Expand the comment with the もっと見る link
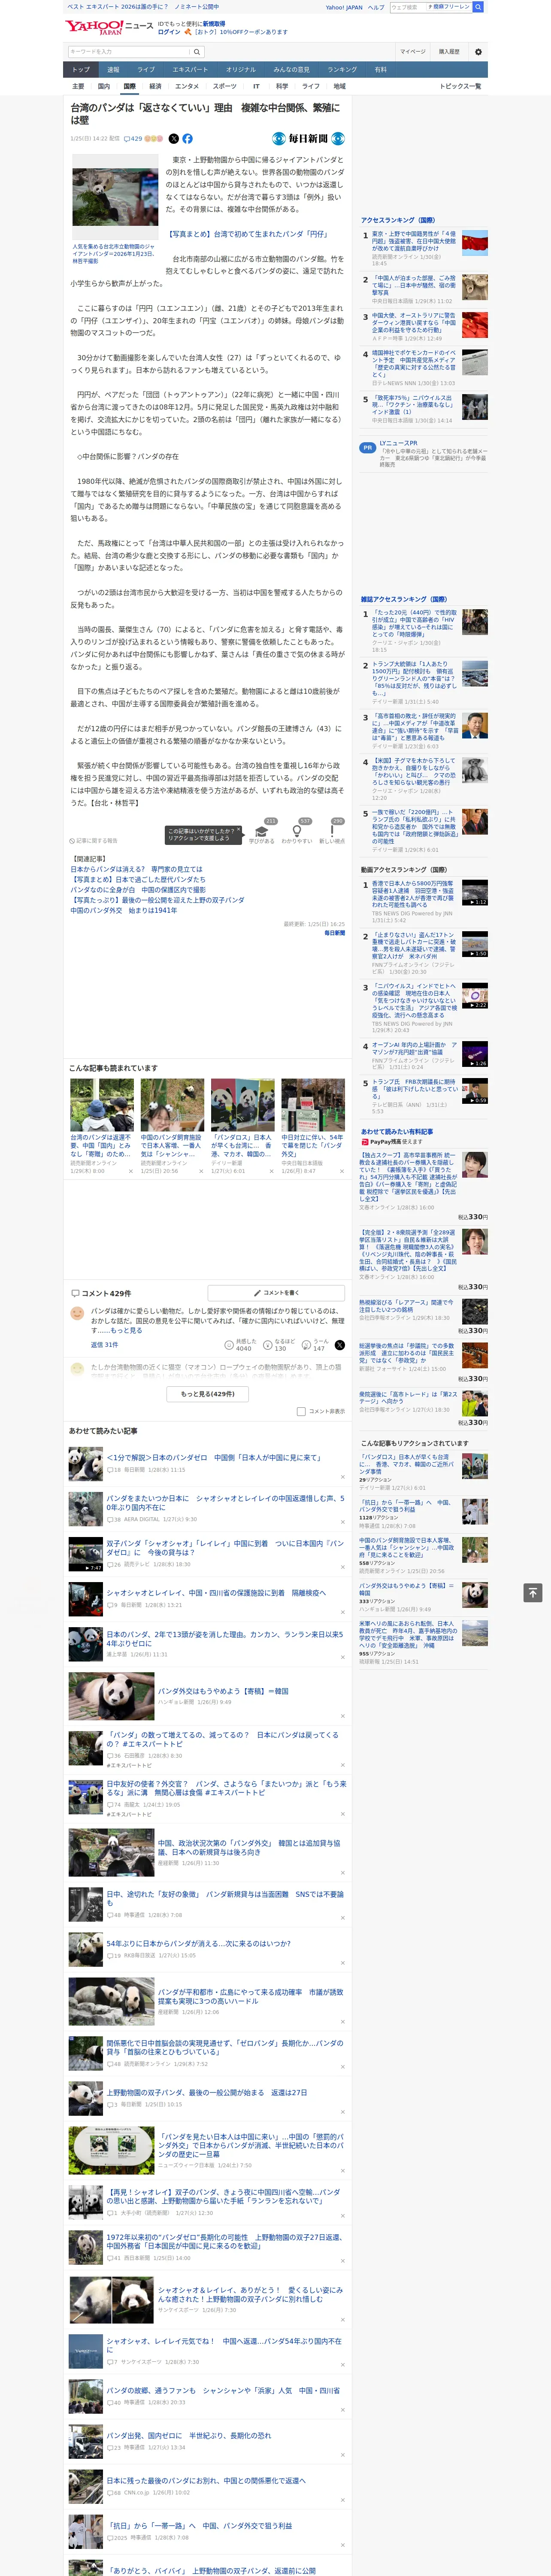 point(126,1331)
